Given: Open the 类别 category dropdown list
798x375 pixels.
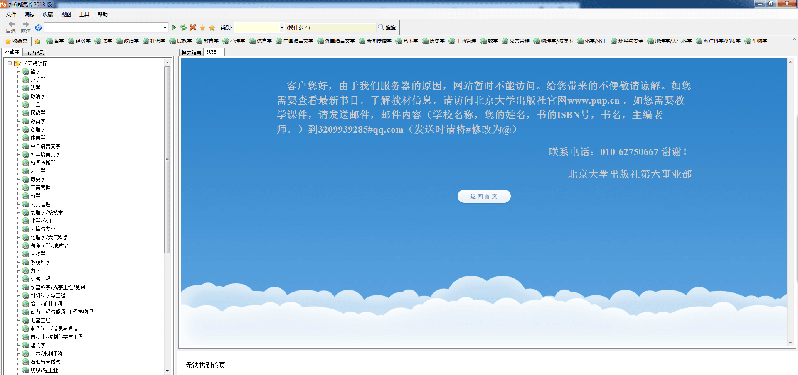Looking at the screenshot, I should click(281, 27).
